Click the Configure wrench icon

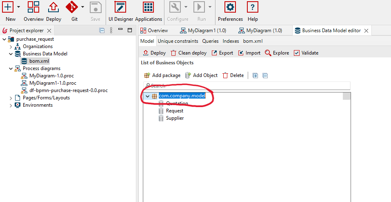[x=175, y=7]
